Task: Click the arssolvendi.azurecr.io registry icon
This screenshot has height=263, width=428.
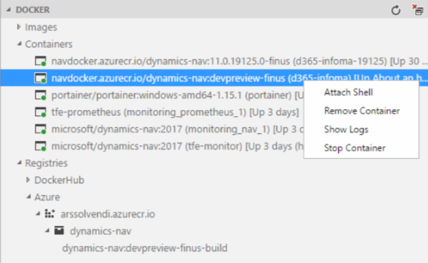Action: [x=49, y=214]
